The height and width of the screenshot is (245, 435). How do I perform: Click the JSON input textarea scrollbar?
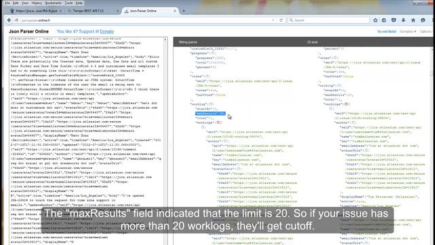pos(165,141)
